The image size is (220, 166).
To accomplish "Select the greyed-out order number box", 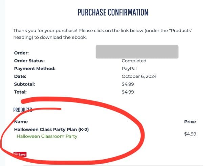I will 137,52.
